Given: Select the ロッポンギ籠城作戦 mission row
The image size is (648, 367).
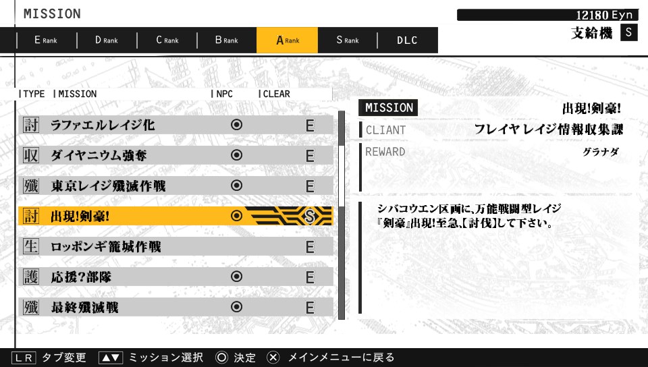Looking at the screenshot, I should click(x=175, y=247).
